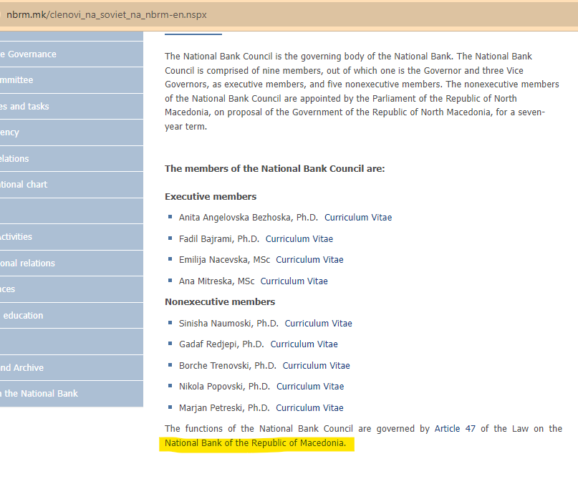Click the name Marjan Petreski, Ph.D.
578x479 pixels.
[x=224, y=408]
